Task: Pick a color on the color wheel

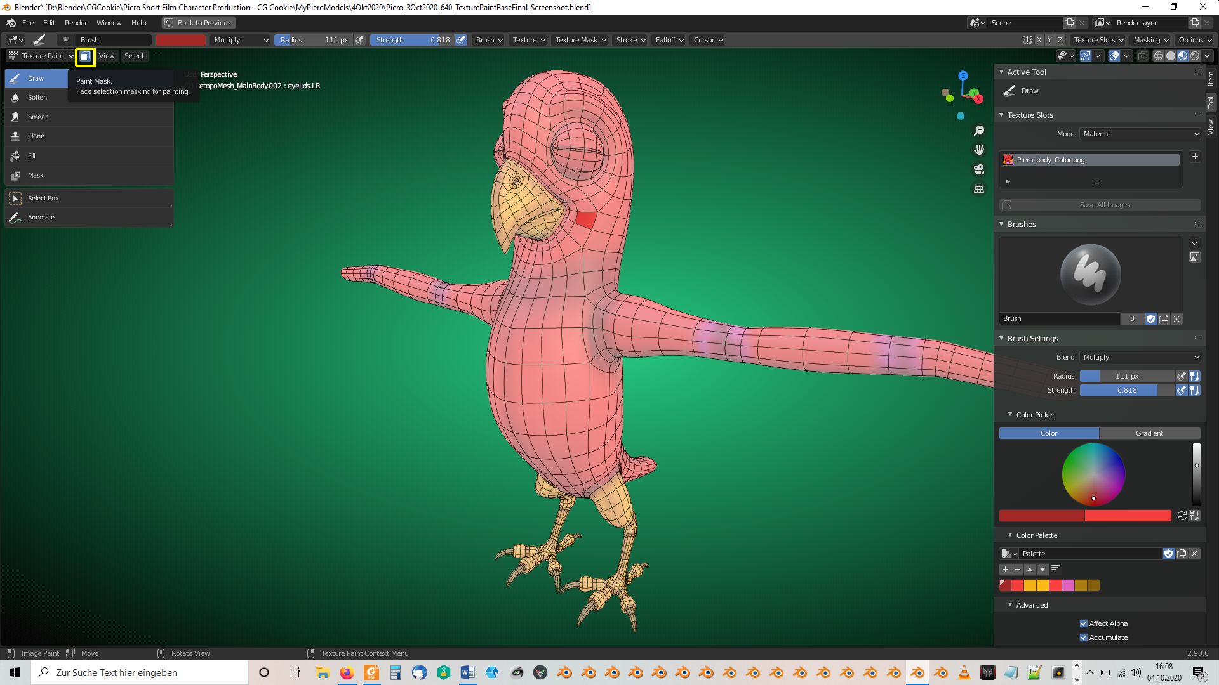Action: [1093, 474]
